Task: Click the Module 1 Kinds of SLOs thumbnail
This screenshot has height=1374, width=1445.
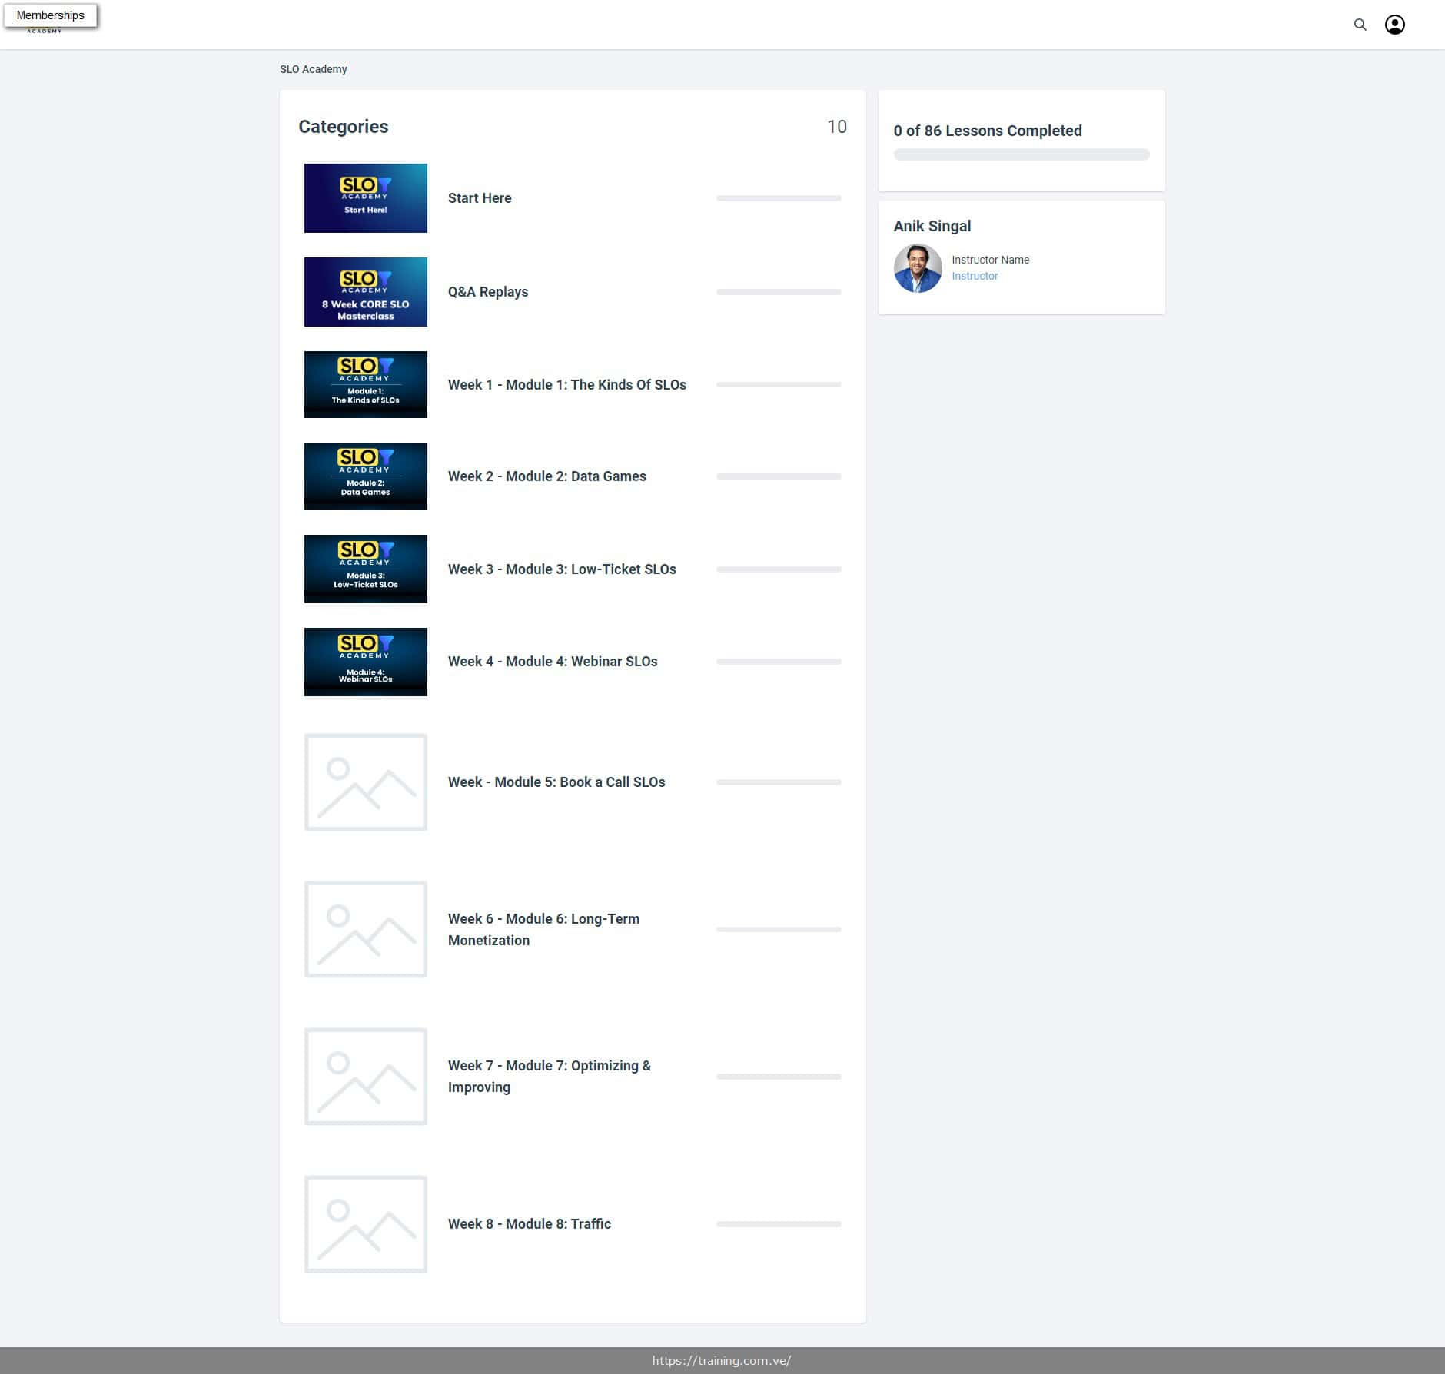Action: (365, 384)
